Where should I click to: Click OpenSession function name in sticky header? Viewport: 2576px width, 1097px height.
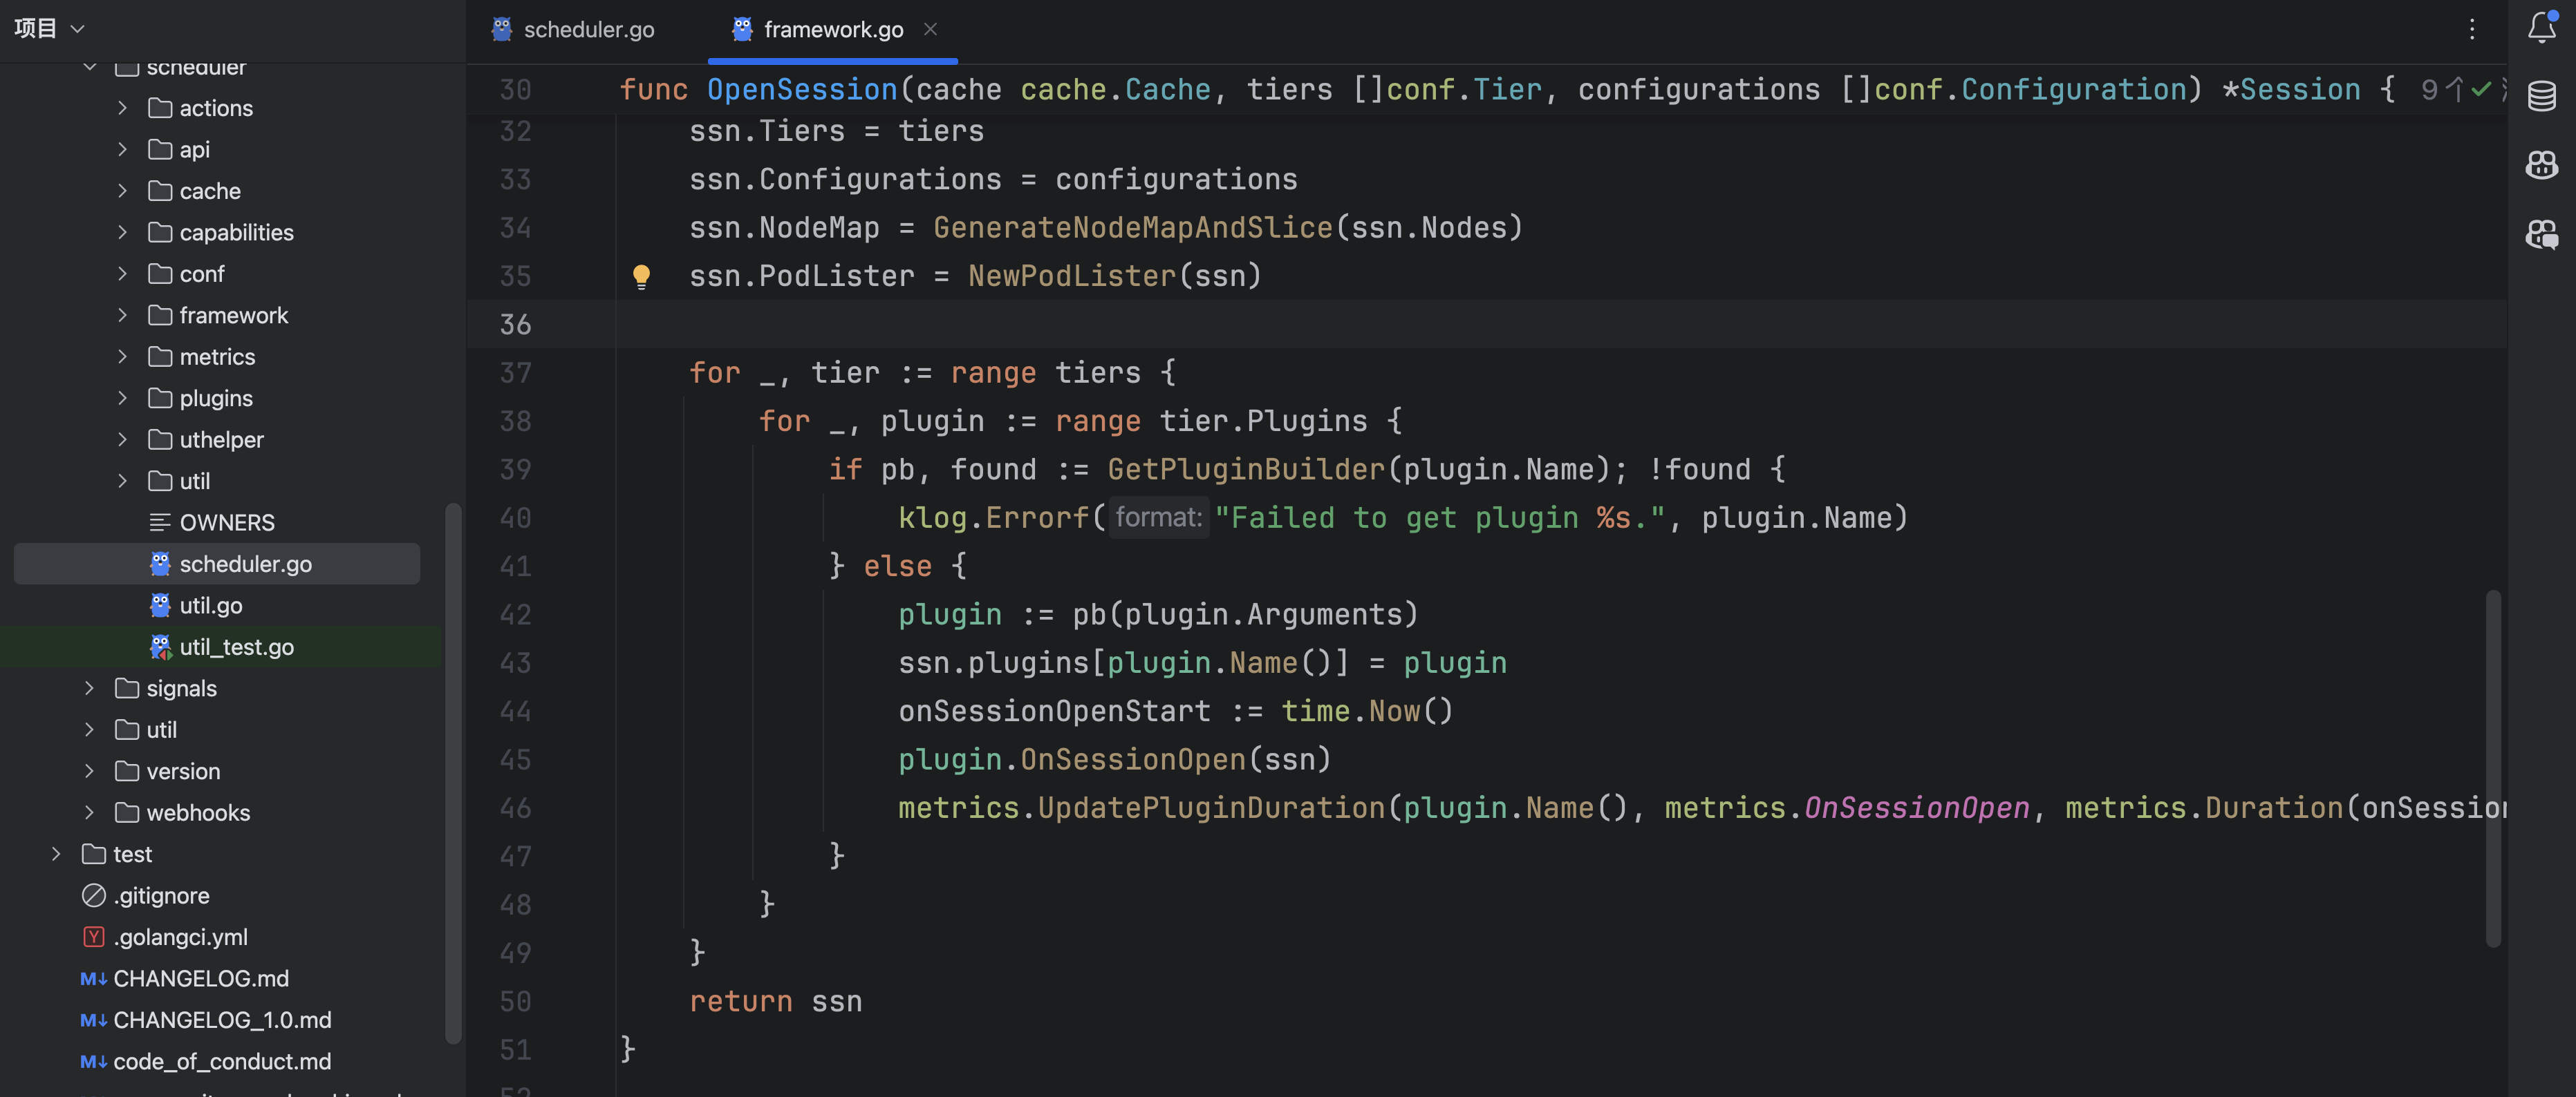(802, 90)
